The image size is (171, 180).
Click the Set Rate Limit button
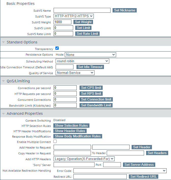tap(87, 34)
